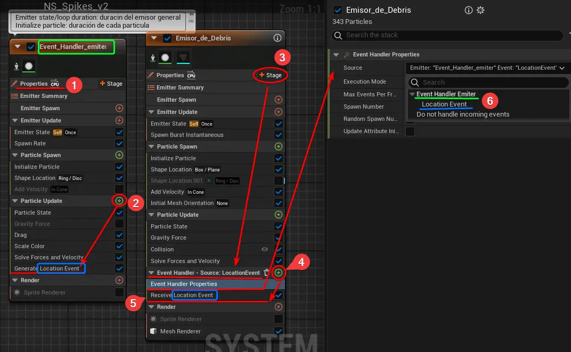Viewport: 571px width, 352px height.
Task: Open the Source dropdown in Event Handler Properties
Action: click(485, 68)
